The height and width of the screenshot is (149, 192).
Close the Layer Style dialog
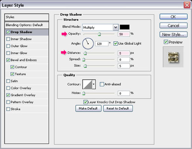pos(187,5)
